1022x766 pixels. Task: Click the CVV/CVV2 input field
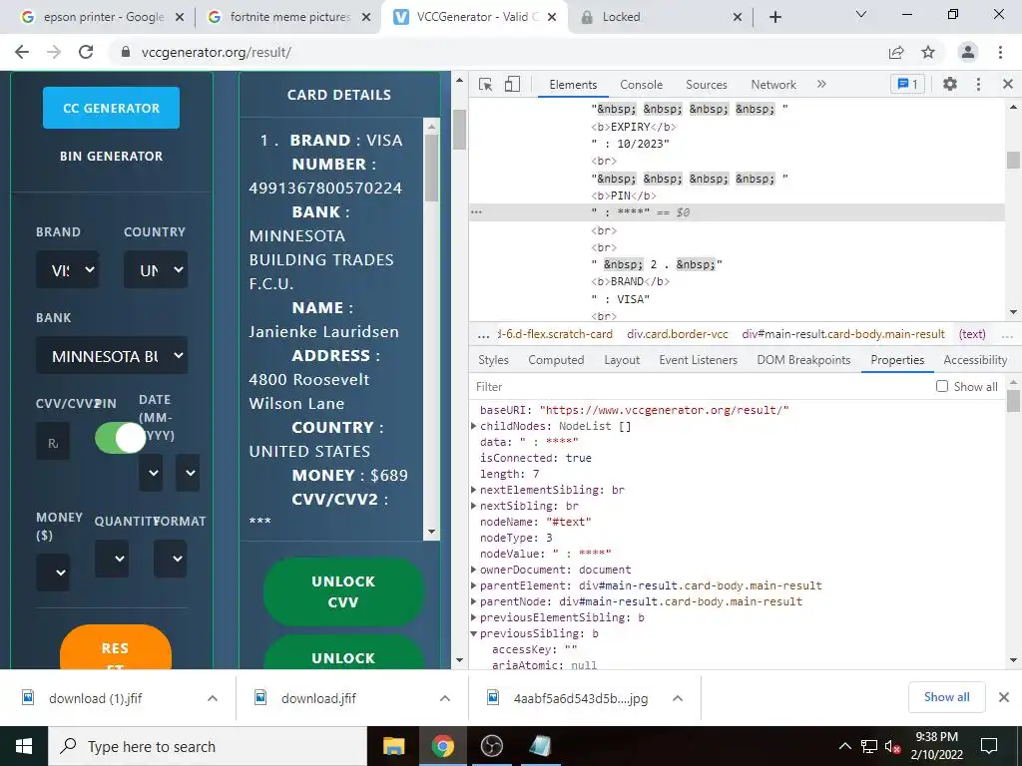click(x=53, y=442)
